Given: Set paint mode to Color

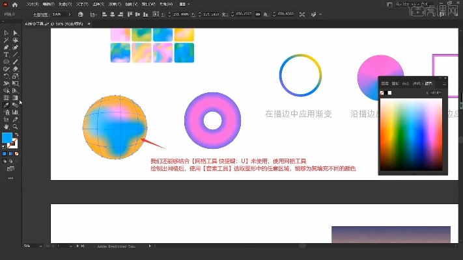Looking at the screenshot, I should click(x=5, y=153).
